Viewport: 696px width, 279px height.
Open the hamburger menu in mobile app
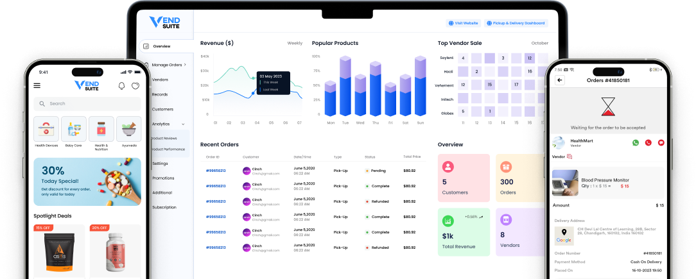[37, 85]
